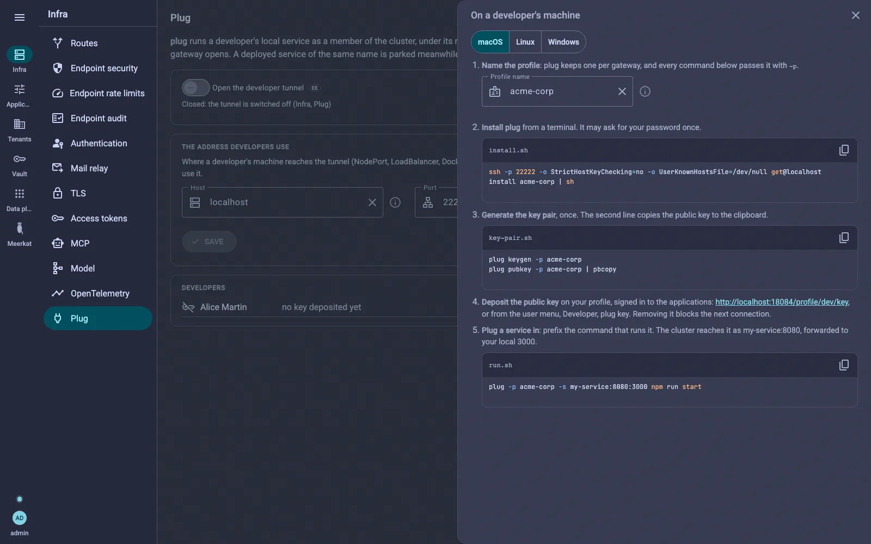Click the Save button

tap(209, 242)
